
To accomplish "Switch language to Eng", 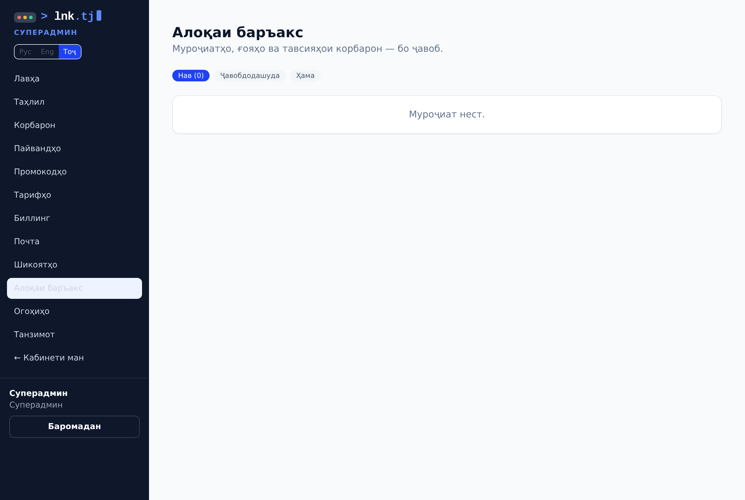I will (47, 52).
